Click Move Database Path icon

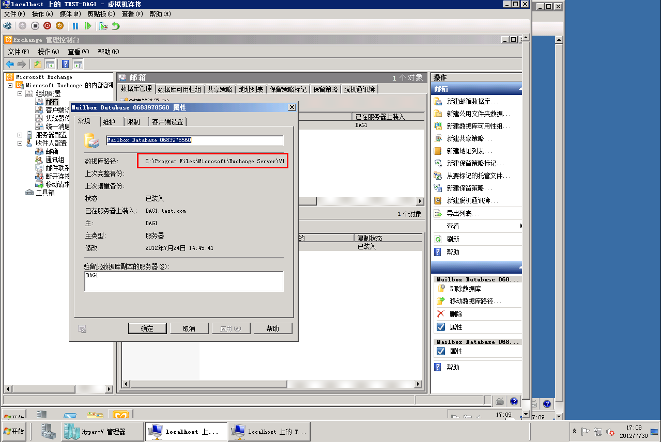coord(441,301)
